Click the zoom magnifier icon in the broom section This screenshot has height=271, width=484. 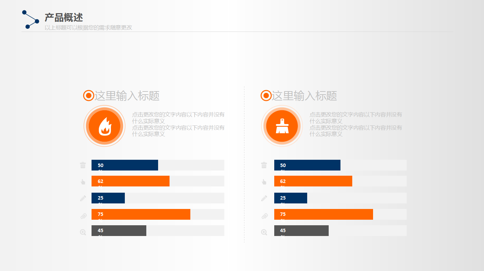pos(264,232)
